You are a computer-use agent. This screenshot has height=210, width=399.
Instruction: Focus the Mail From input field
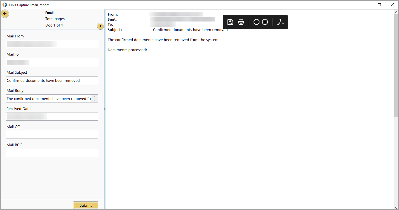pyautogui.click(x=52, y=44)
